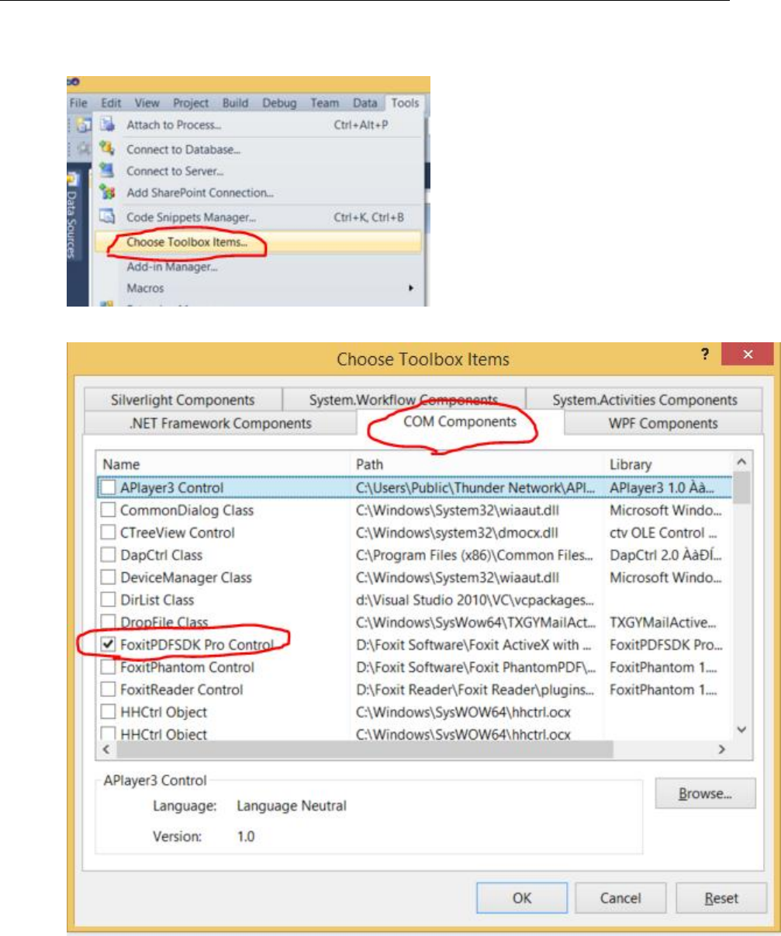The width and height of the screenshot is (781, 936).
Task: Switch to WPF Components tab
Action: pyautogui.click(x=663, y=424)
